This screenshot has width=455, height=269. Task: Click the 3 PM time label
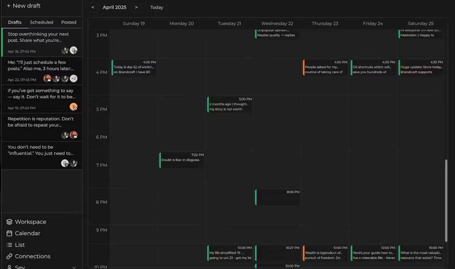(x=102, y=35)
